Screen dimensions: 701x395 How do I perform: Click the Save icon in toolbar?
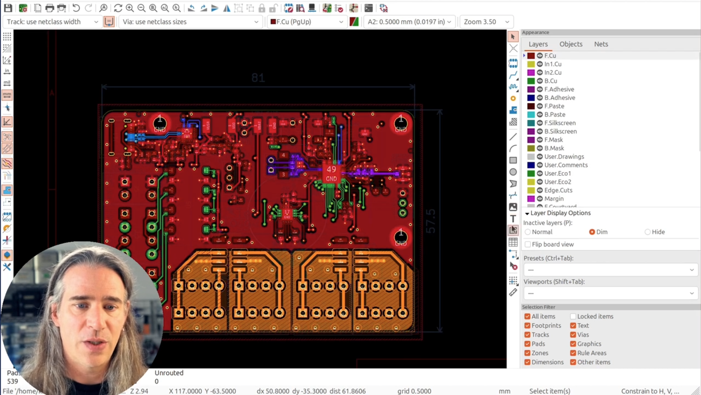click(8, 8)
